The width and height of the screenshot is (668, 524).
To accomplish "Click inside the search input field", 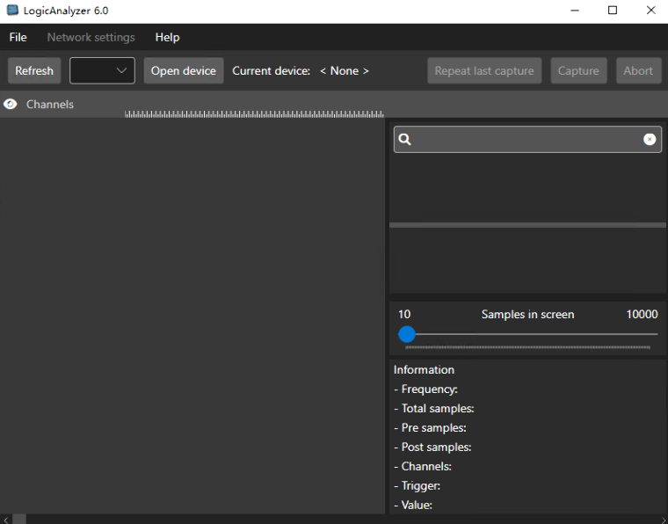I will tap(527, 139).
